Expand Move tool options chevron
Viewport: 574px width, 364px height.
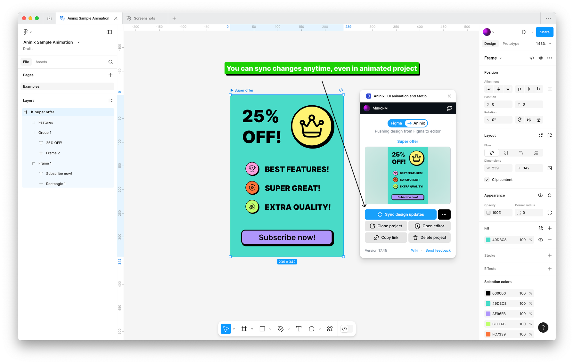click(x=234, y=329)
